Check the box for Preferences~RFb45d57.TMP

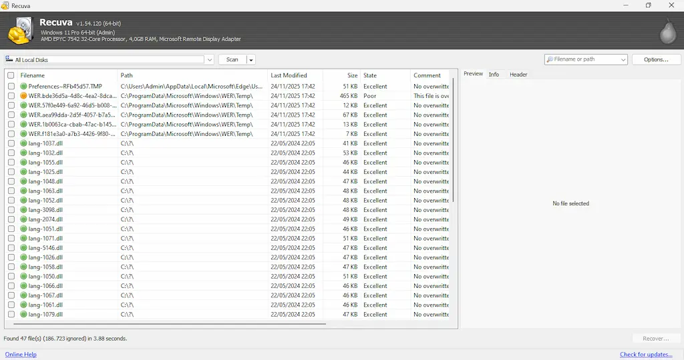point(11,86)
